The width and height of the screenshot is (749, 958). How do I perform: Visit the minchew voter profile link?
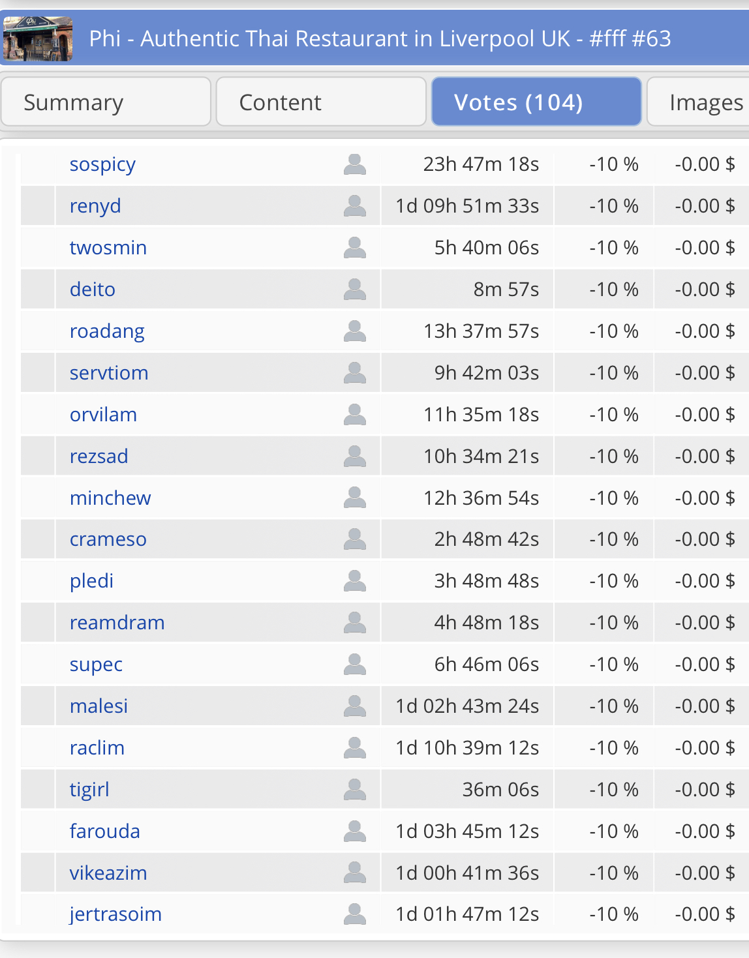pos(110,498)
